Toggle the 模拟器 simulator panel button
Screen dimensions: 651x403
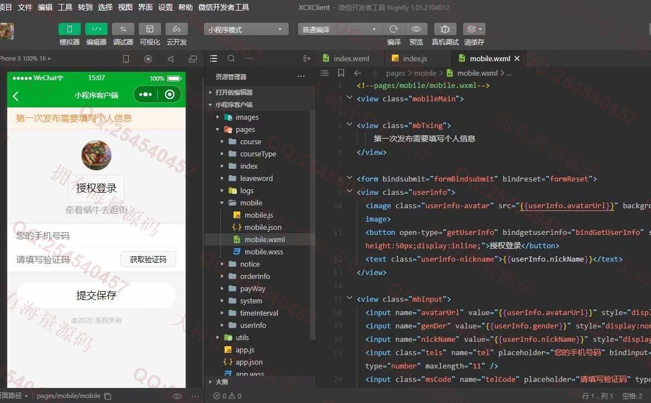tap(69, 29)
